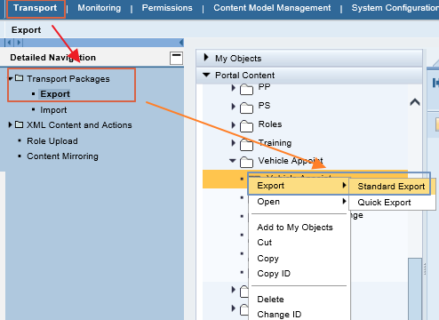This screenshot has height=320, width=439.
Task: Click the Training folder icon
Action: pos(246,145)
